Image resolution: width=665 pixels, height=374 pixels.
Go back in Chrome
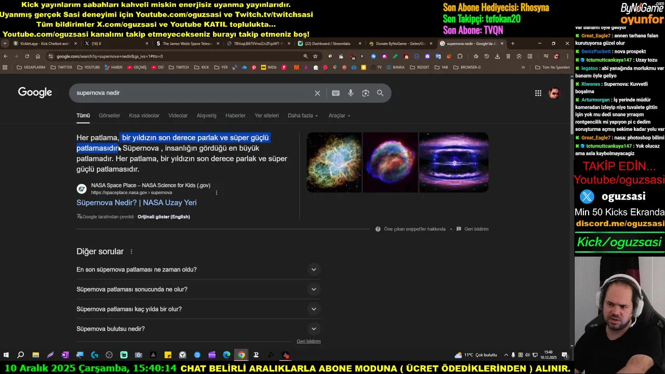[6, 56]
